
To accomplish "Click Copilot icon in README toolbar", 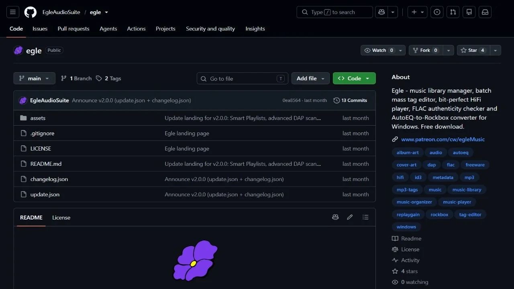I will point(335,217).
